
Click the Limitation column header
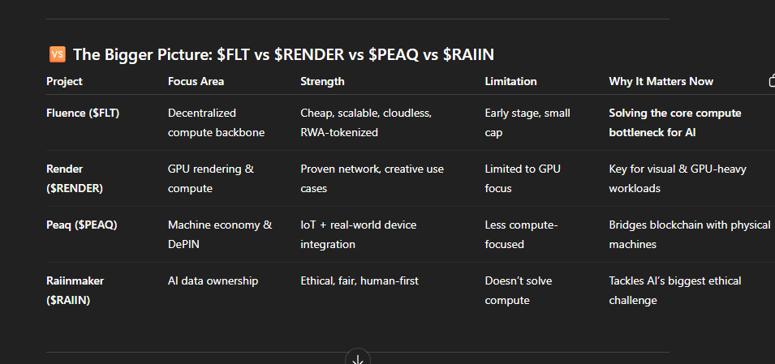pyautogui.click(x=510, y=82)
